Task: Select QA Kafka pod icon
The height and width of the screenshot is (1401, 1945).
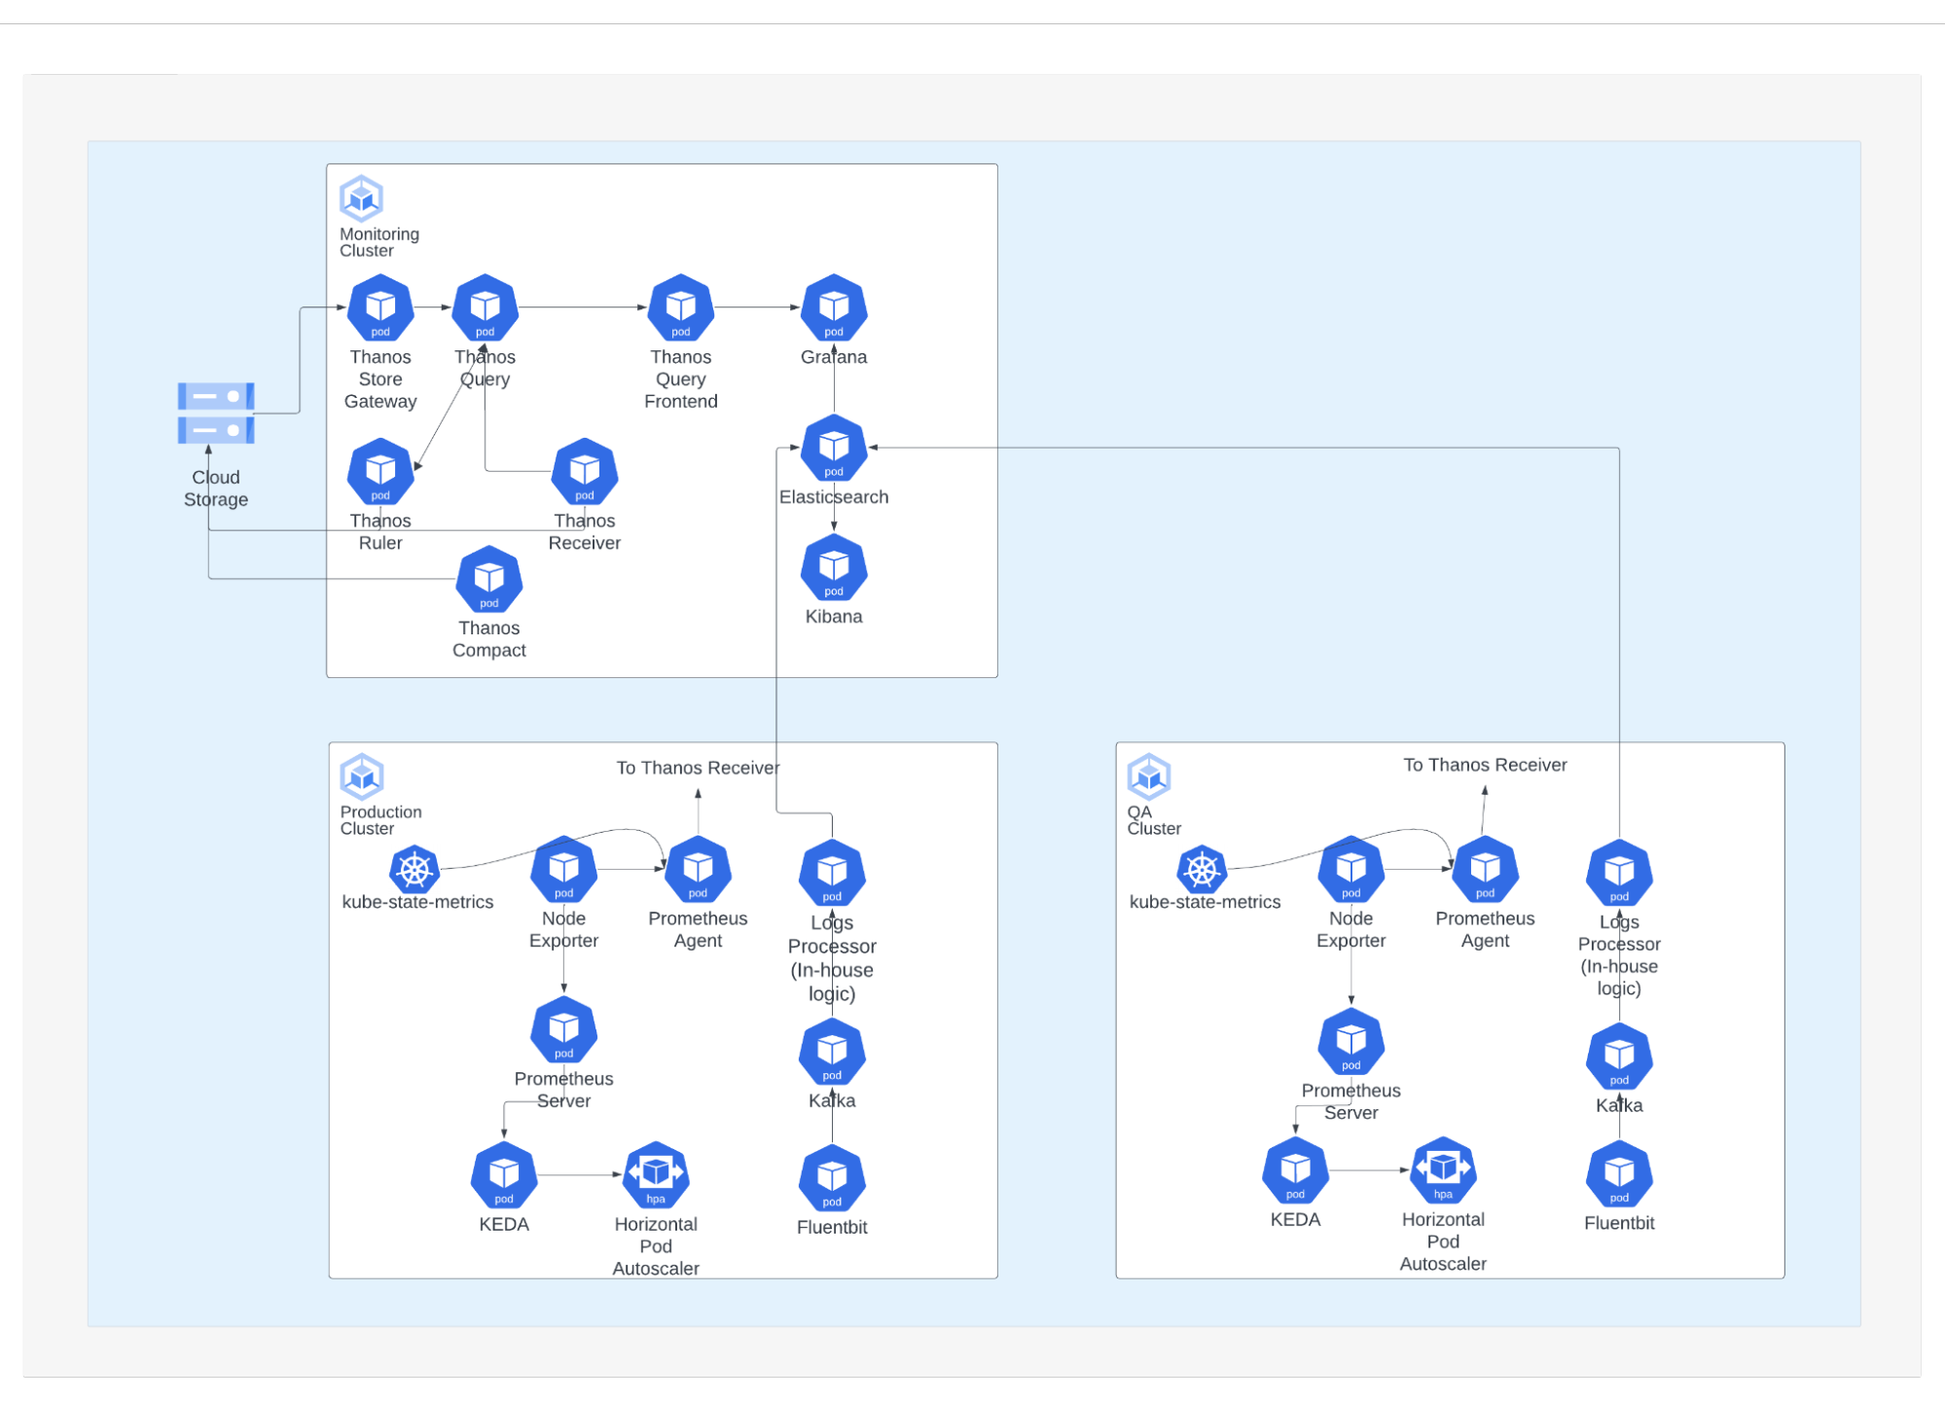Action: point(1619,1056)
